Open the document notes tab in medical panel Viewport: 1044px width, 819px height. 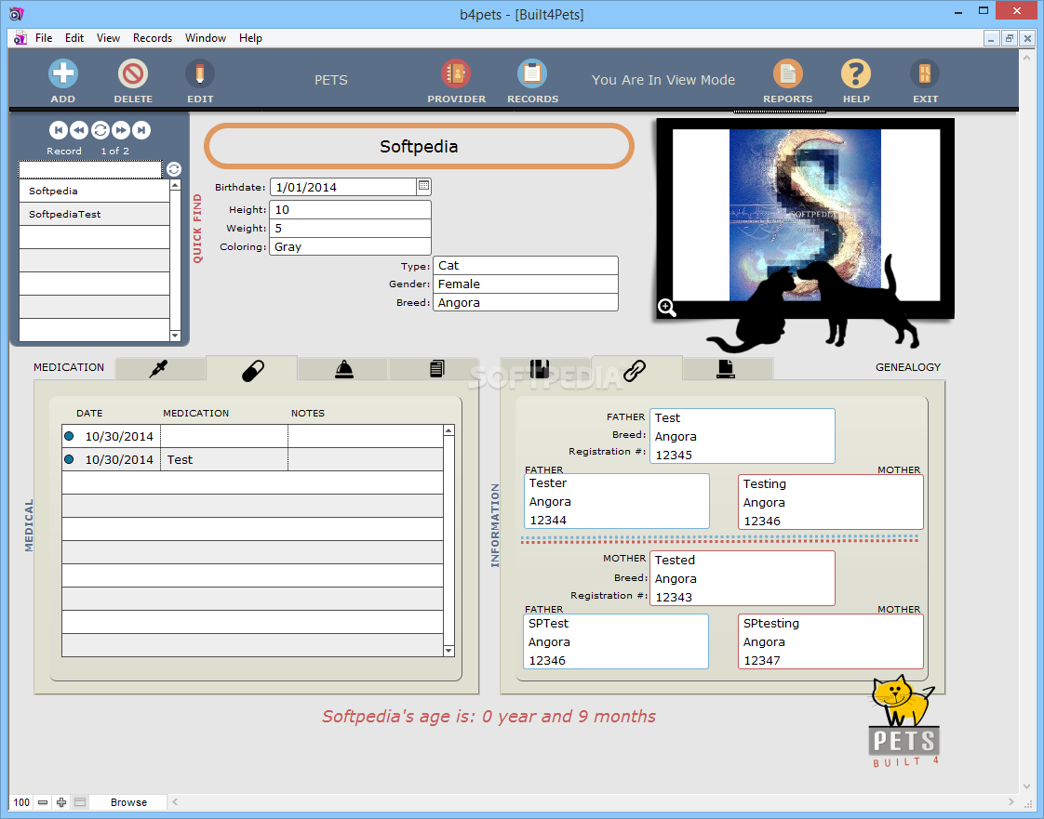(436, 368)
